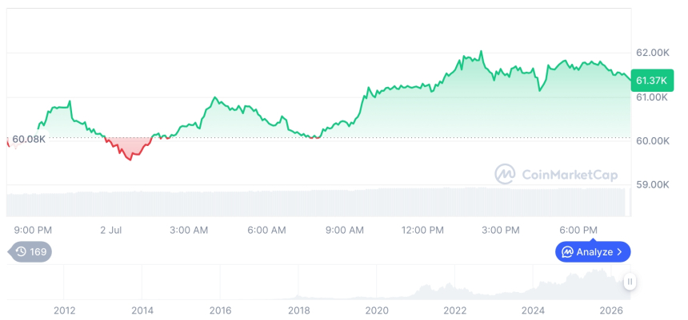Click the green 61.37K current price tag
Screen dimensions: 688x320
coord(652,80)
